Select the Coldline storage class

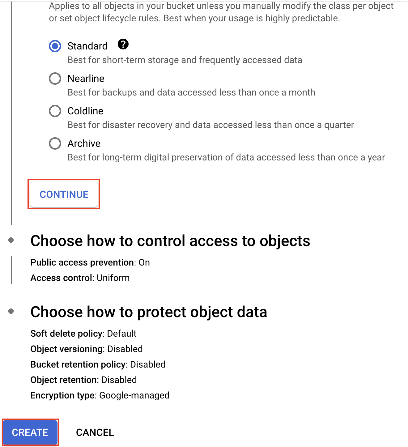pos(55,111)
